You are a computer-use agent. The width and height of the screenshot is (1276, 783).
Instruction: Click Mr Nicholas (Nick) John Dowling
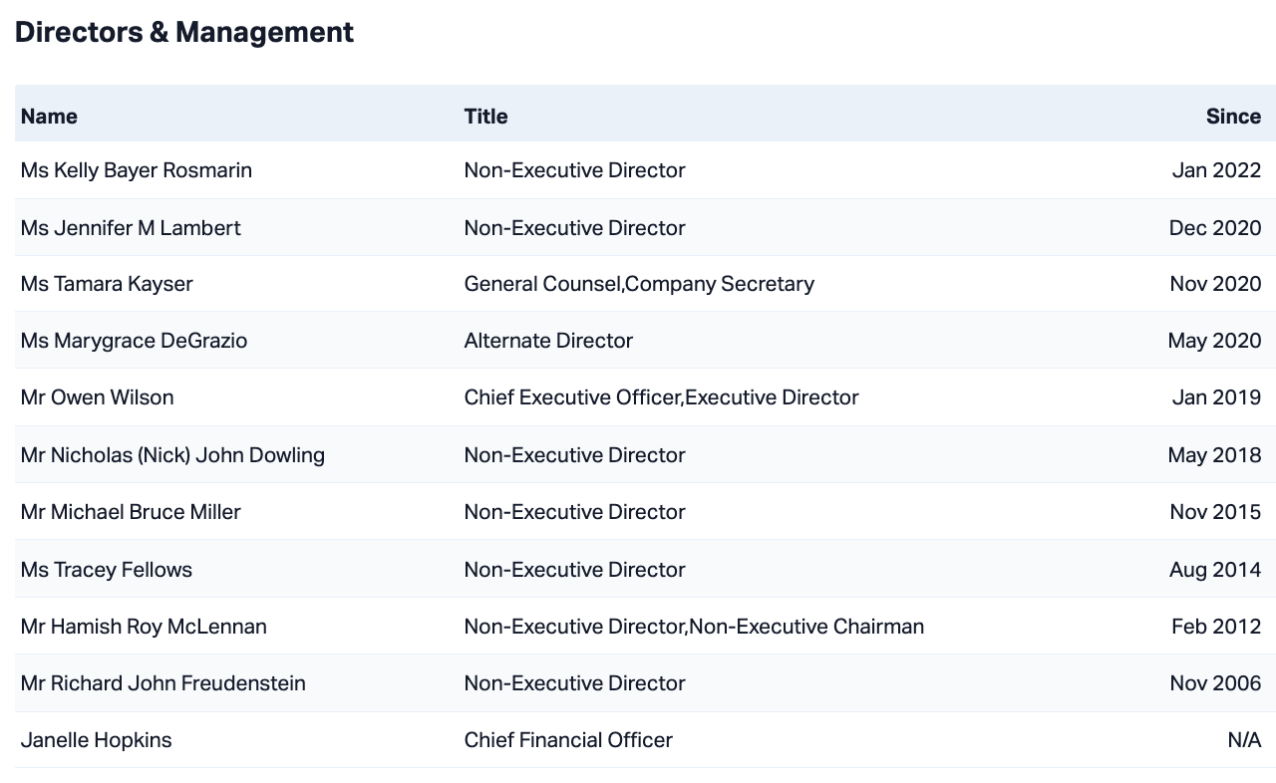[172, 455]
